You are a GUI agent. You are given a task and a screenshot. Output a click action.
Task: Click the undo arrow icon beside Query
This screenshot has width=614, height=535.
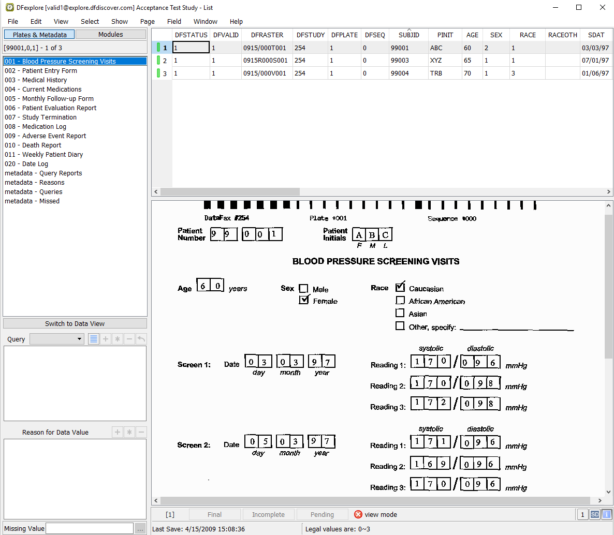pyautogui.click(x=141, y=339)
